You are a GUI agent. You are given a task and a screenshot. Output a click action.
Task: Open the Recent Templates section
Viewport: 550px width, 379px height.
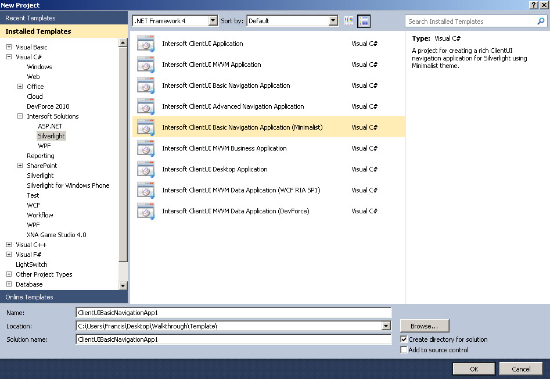pyautogui.click(x=64, y=18)
